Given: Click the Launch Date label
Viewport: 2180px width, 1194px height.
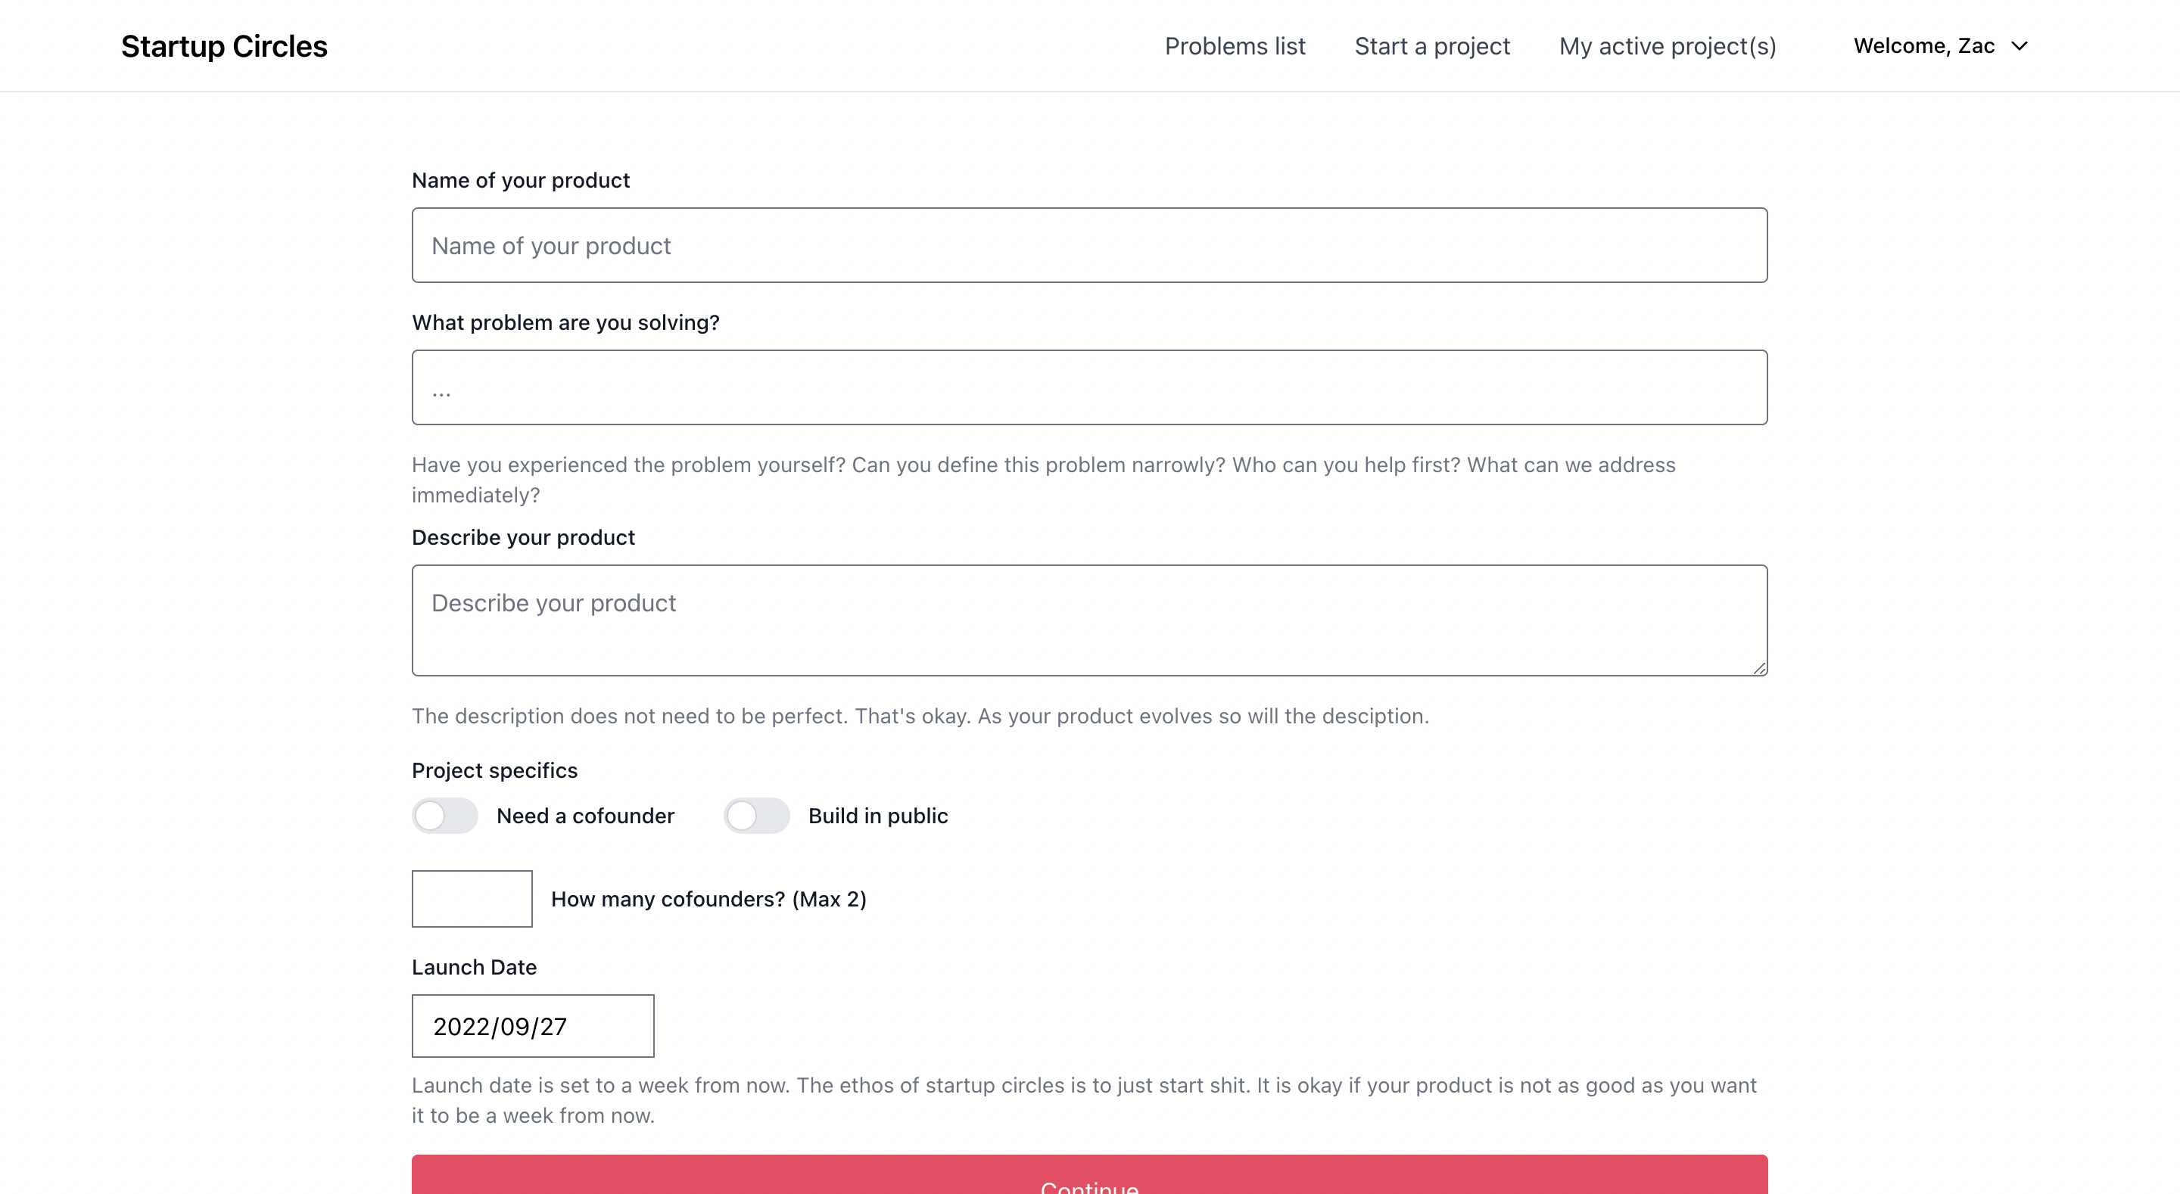Looking at the screenshot, I should point(474,967).
